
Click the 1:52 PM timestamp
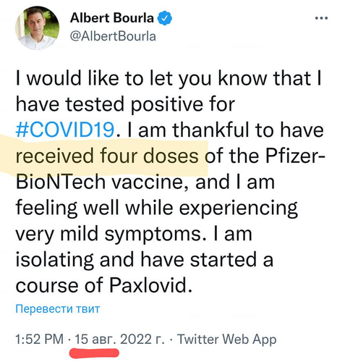point(40,339)
